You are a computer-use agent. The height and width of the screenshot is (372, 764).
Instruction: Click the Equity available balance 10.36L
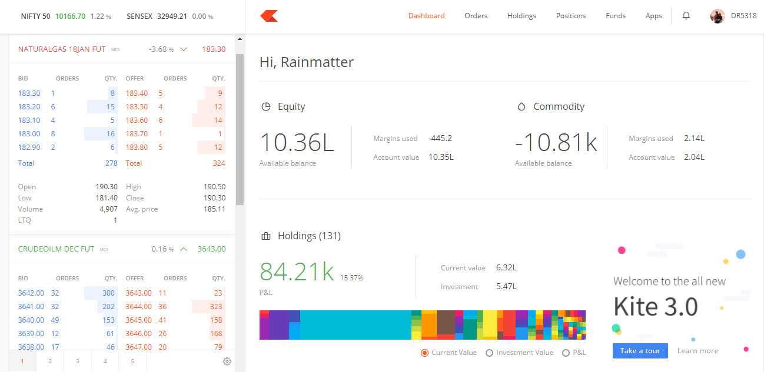coord(297,143)
